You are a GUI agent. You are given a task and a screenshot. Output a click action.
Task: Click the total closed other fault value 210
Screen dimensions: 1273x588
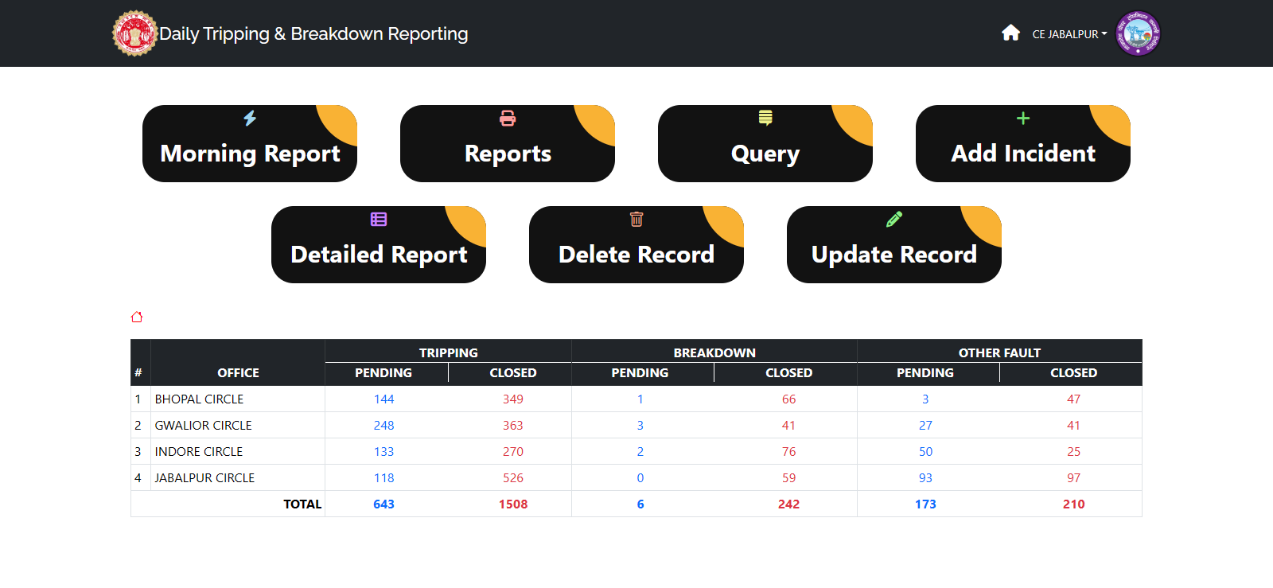tap(1073, 504)
